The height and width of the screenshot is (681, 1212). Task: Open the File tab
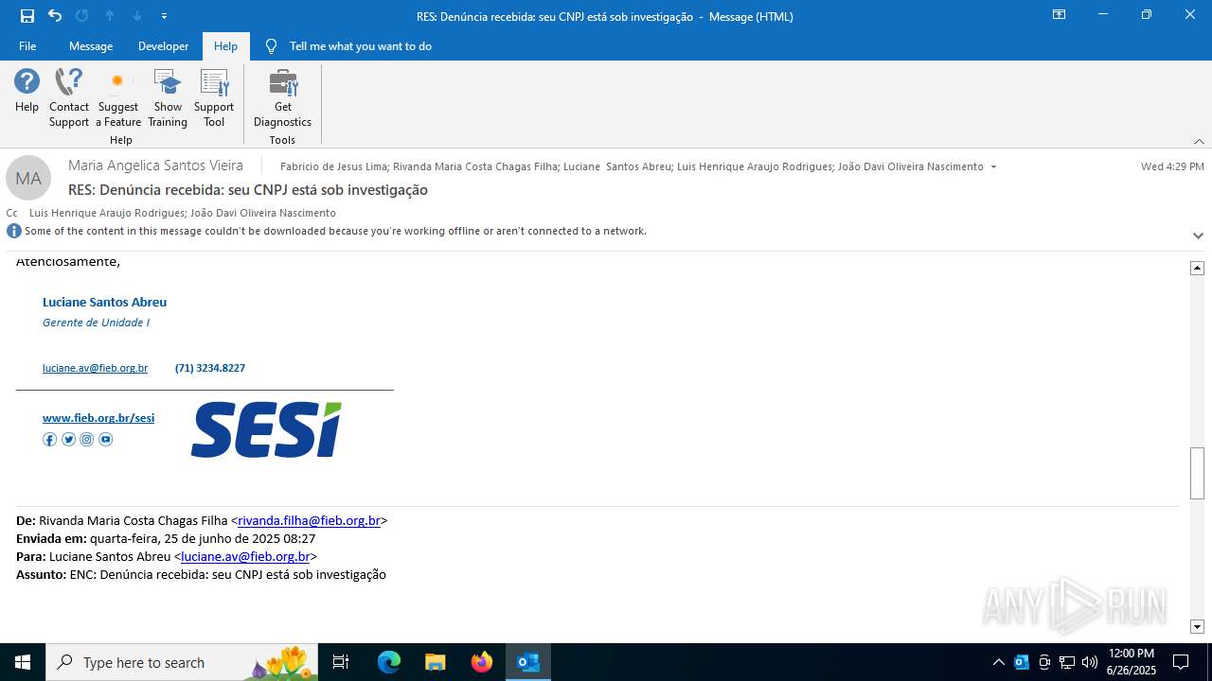27,46
